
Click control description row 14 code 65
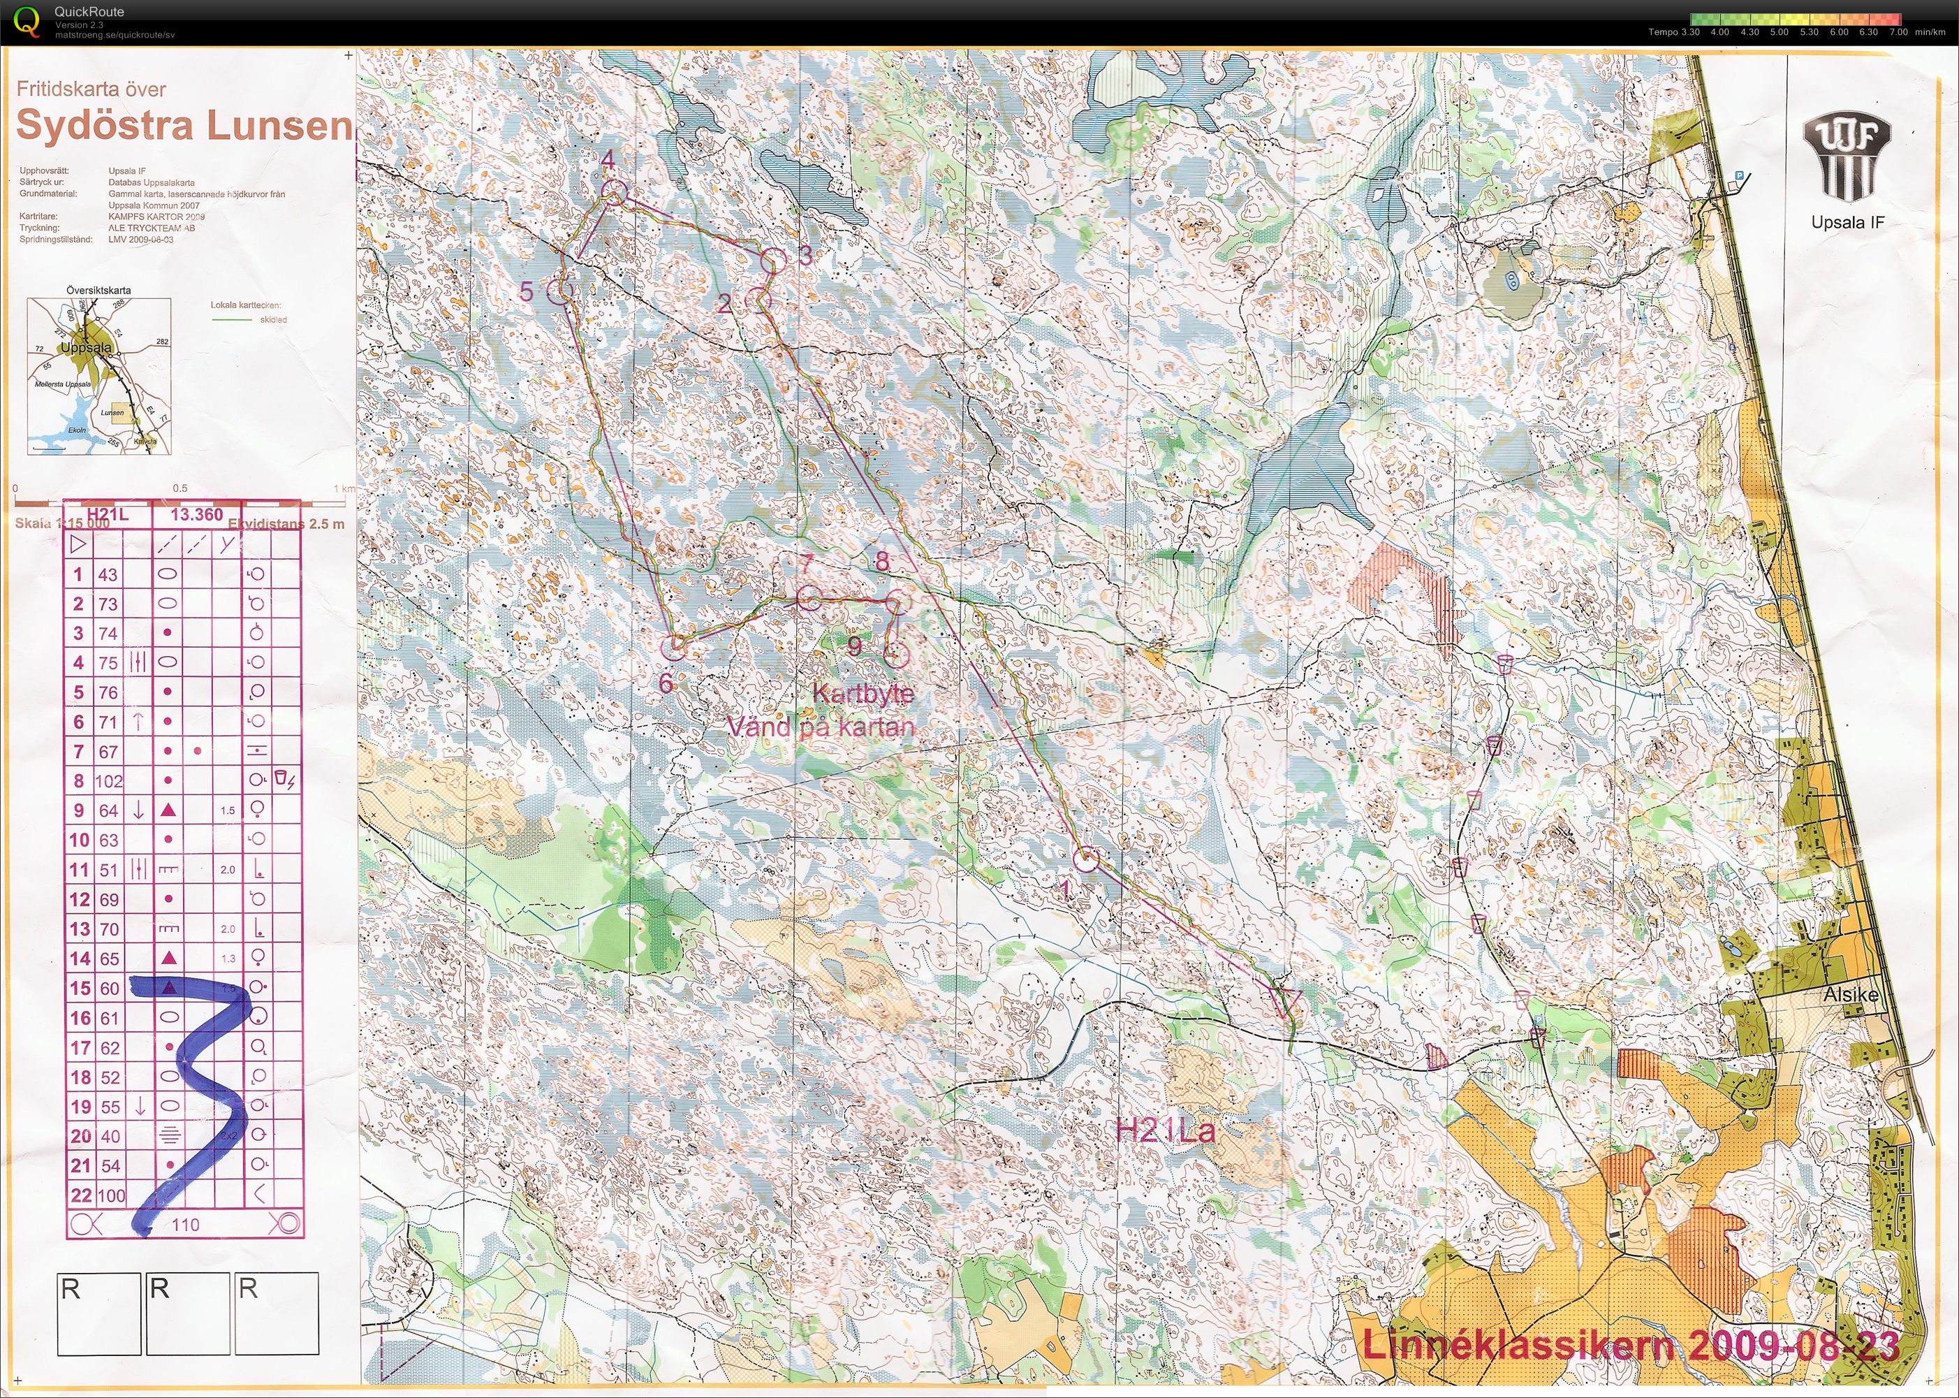point(108,958)
